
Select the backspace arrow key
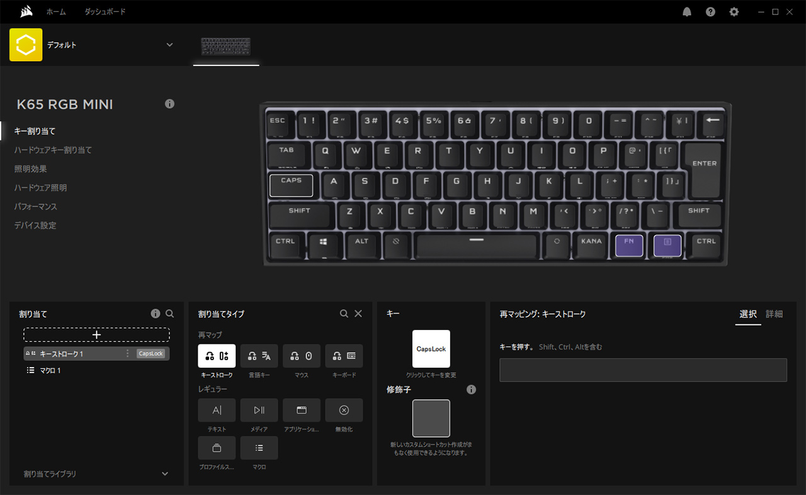click(x=713, y=124)
